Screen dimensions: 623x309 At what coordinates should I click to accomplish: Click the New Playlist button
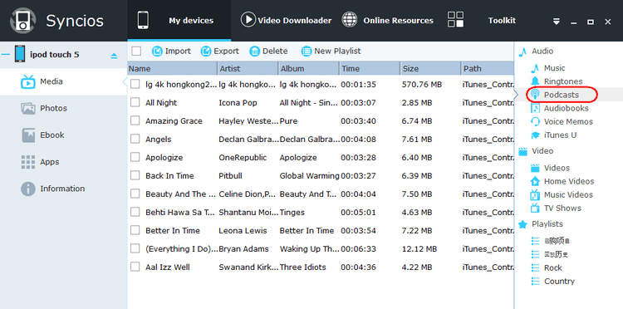(x=331, y=51)
